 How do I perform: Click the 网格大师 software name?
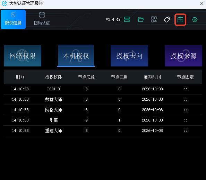point(53,110)
